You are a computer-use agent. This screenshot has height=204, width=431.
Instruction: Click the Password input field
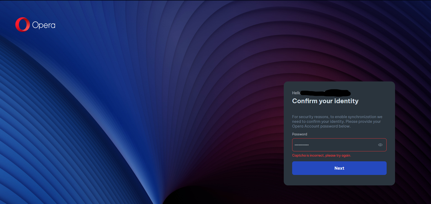coord(339,145)
